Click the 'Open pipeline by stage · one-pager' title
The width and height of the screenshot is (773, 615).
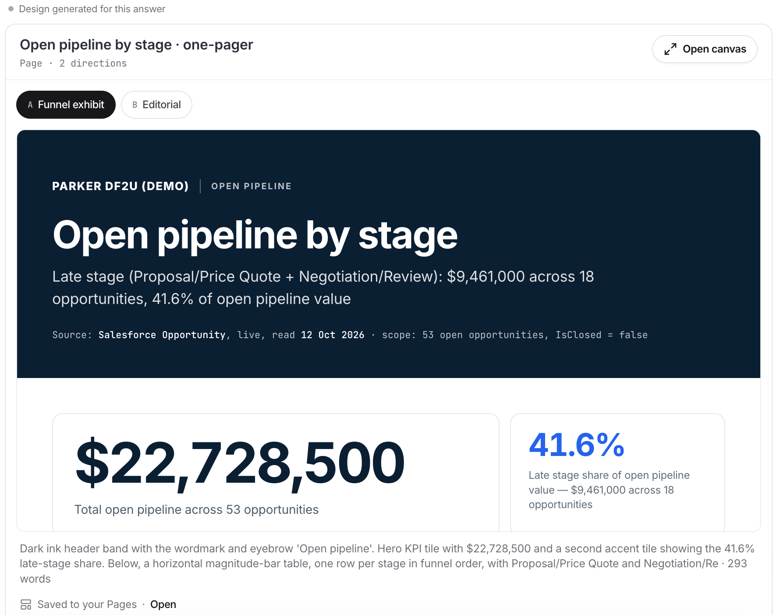pyautogui.click(x=136, y=45)
